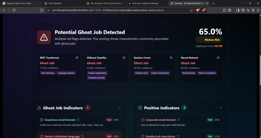Image resolution: width=261 pixels, height=138 pixels.
Task: Click the Positive Indicators check icon
Action: [x=140, y=108]
